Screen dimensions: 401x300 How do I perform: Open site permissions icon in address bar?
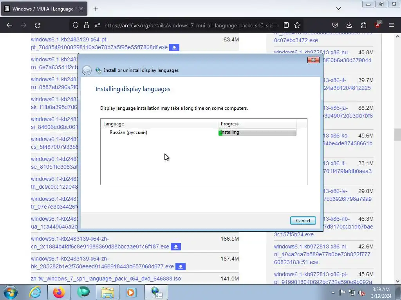[x=98, y=25]
